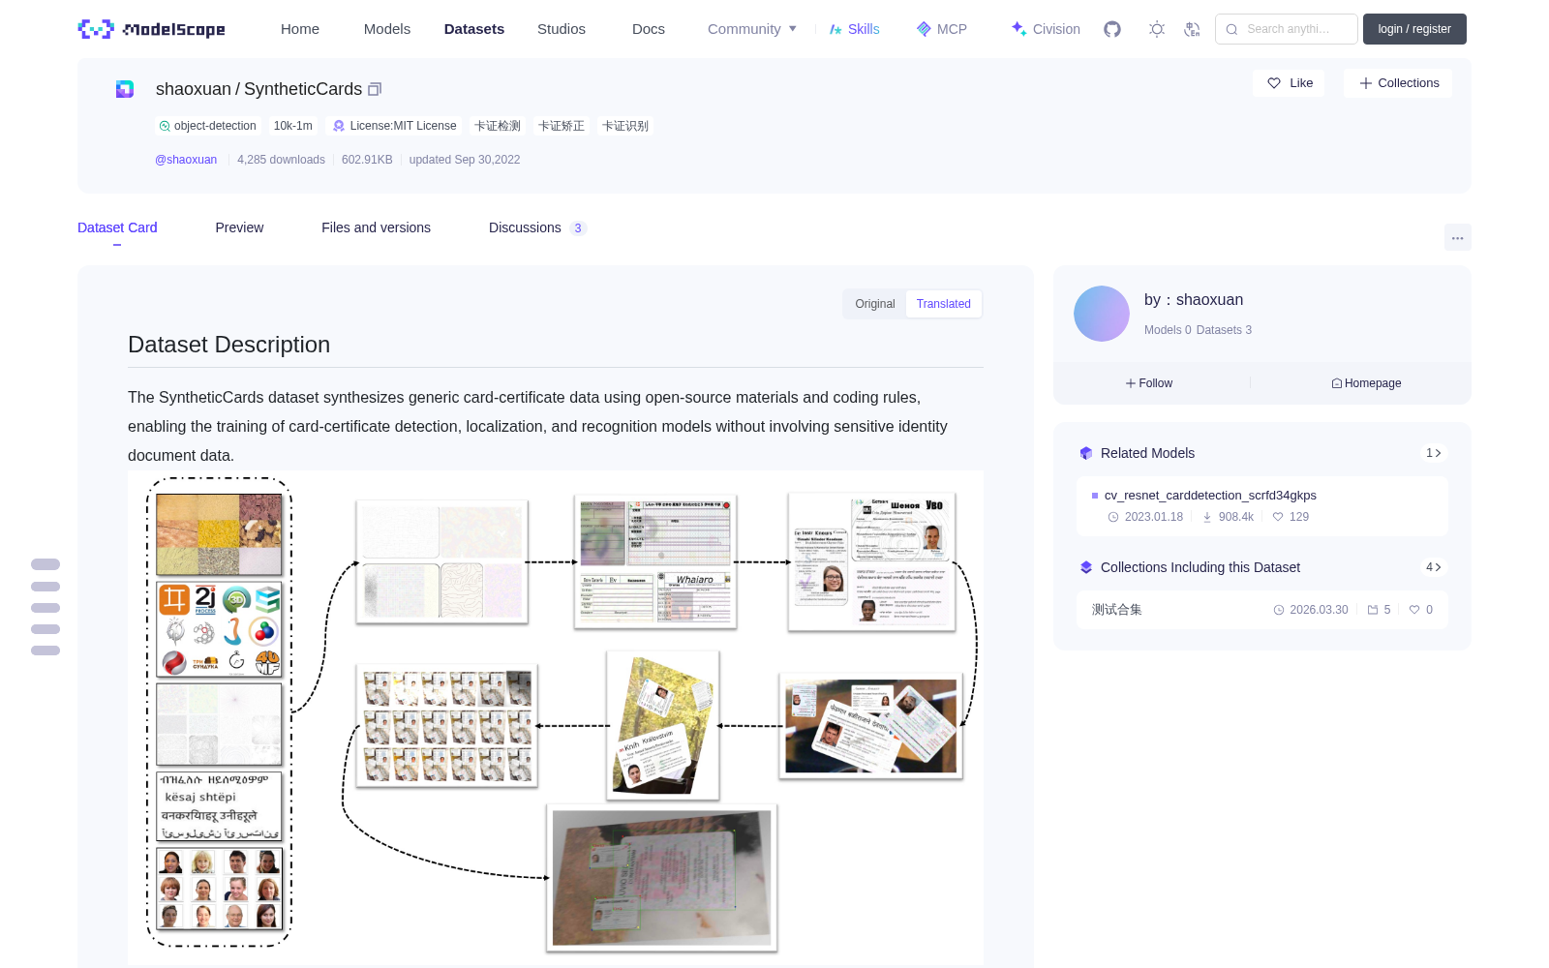Click the Datasets 3 count text
The height and width of the screenshot is (968, 1549).
pyautogui.click(x=1225, y=330)
